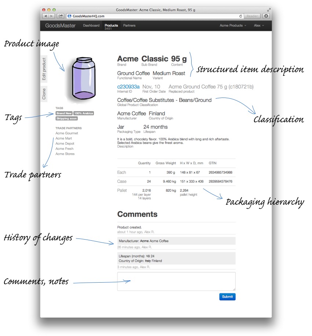Image resolution: width=312 pixels, height=336 pixels.
Task: Open the downloads icon in the toolbar
Action: coord(266,16)
